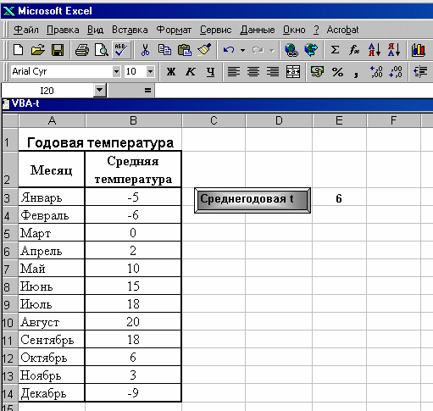
Task: Center text alignment icon
Action: (253, 71)
